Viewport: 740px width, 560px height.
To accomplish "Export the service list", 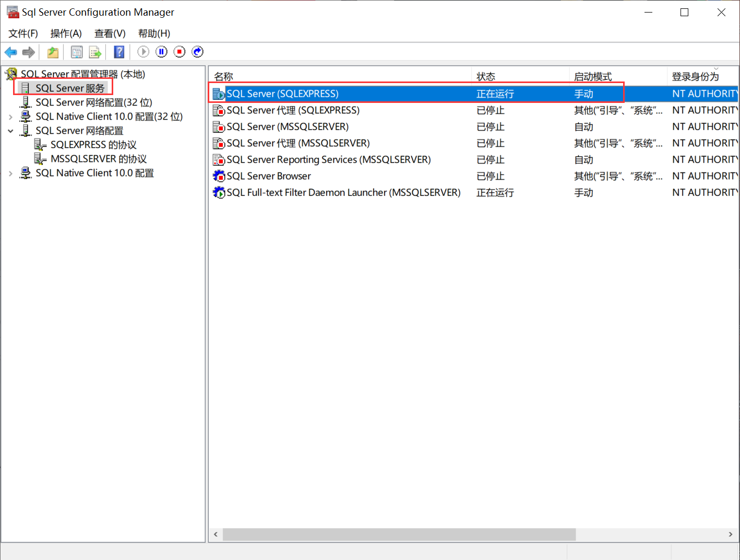I will [x=95, y=52].
